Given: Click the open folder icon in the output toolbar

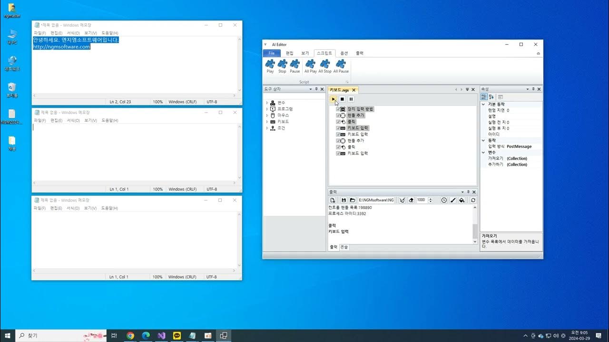Looking at the screenshot, I should 353,200.
